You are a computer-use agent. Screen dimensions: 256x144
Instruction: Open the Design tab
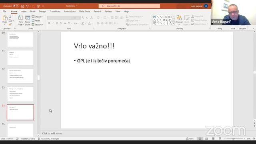click(42, 12)
